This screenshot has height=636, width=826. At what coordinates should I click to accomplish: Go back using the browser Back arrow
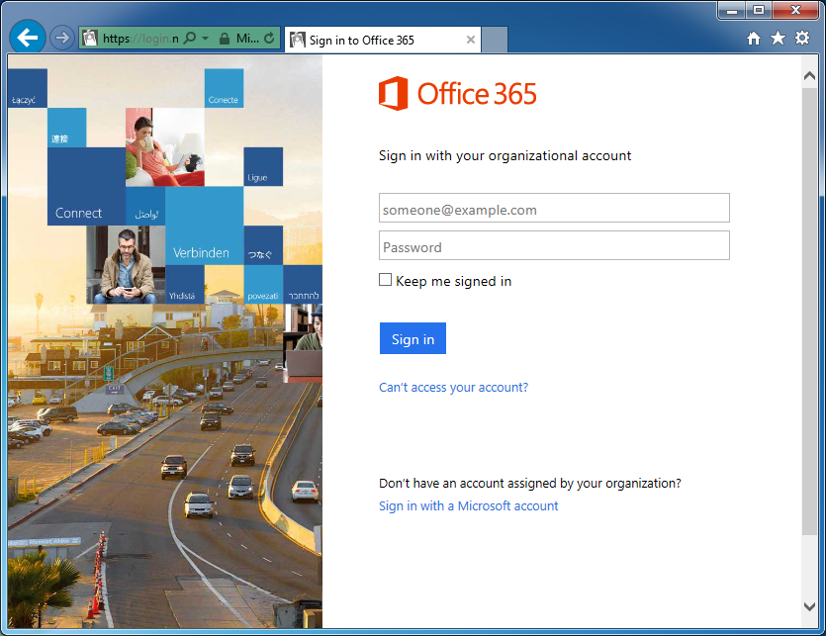click(28, 38)
